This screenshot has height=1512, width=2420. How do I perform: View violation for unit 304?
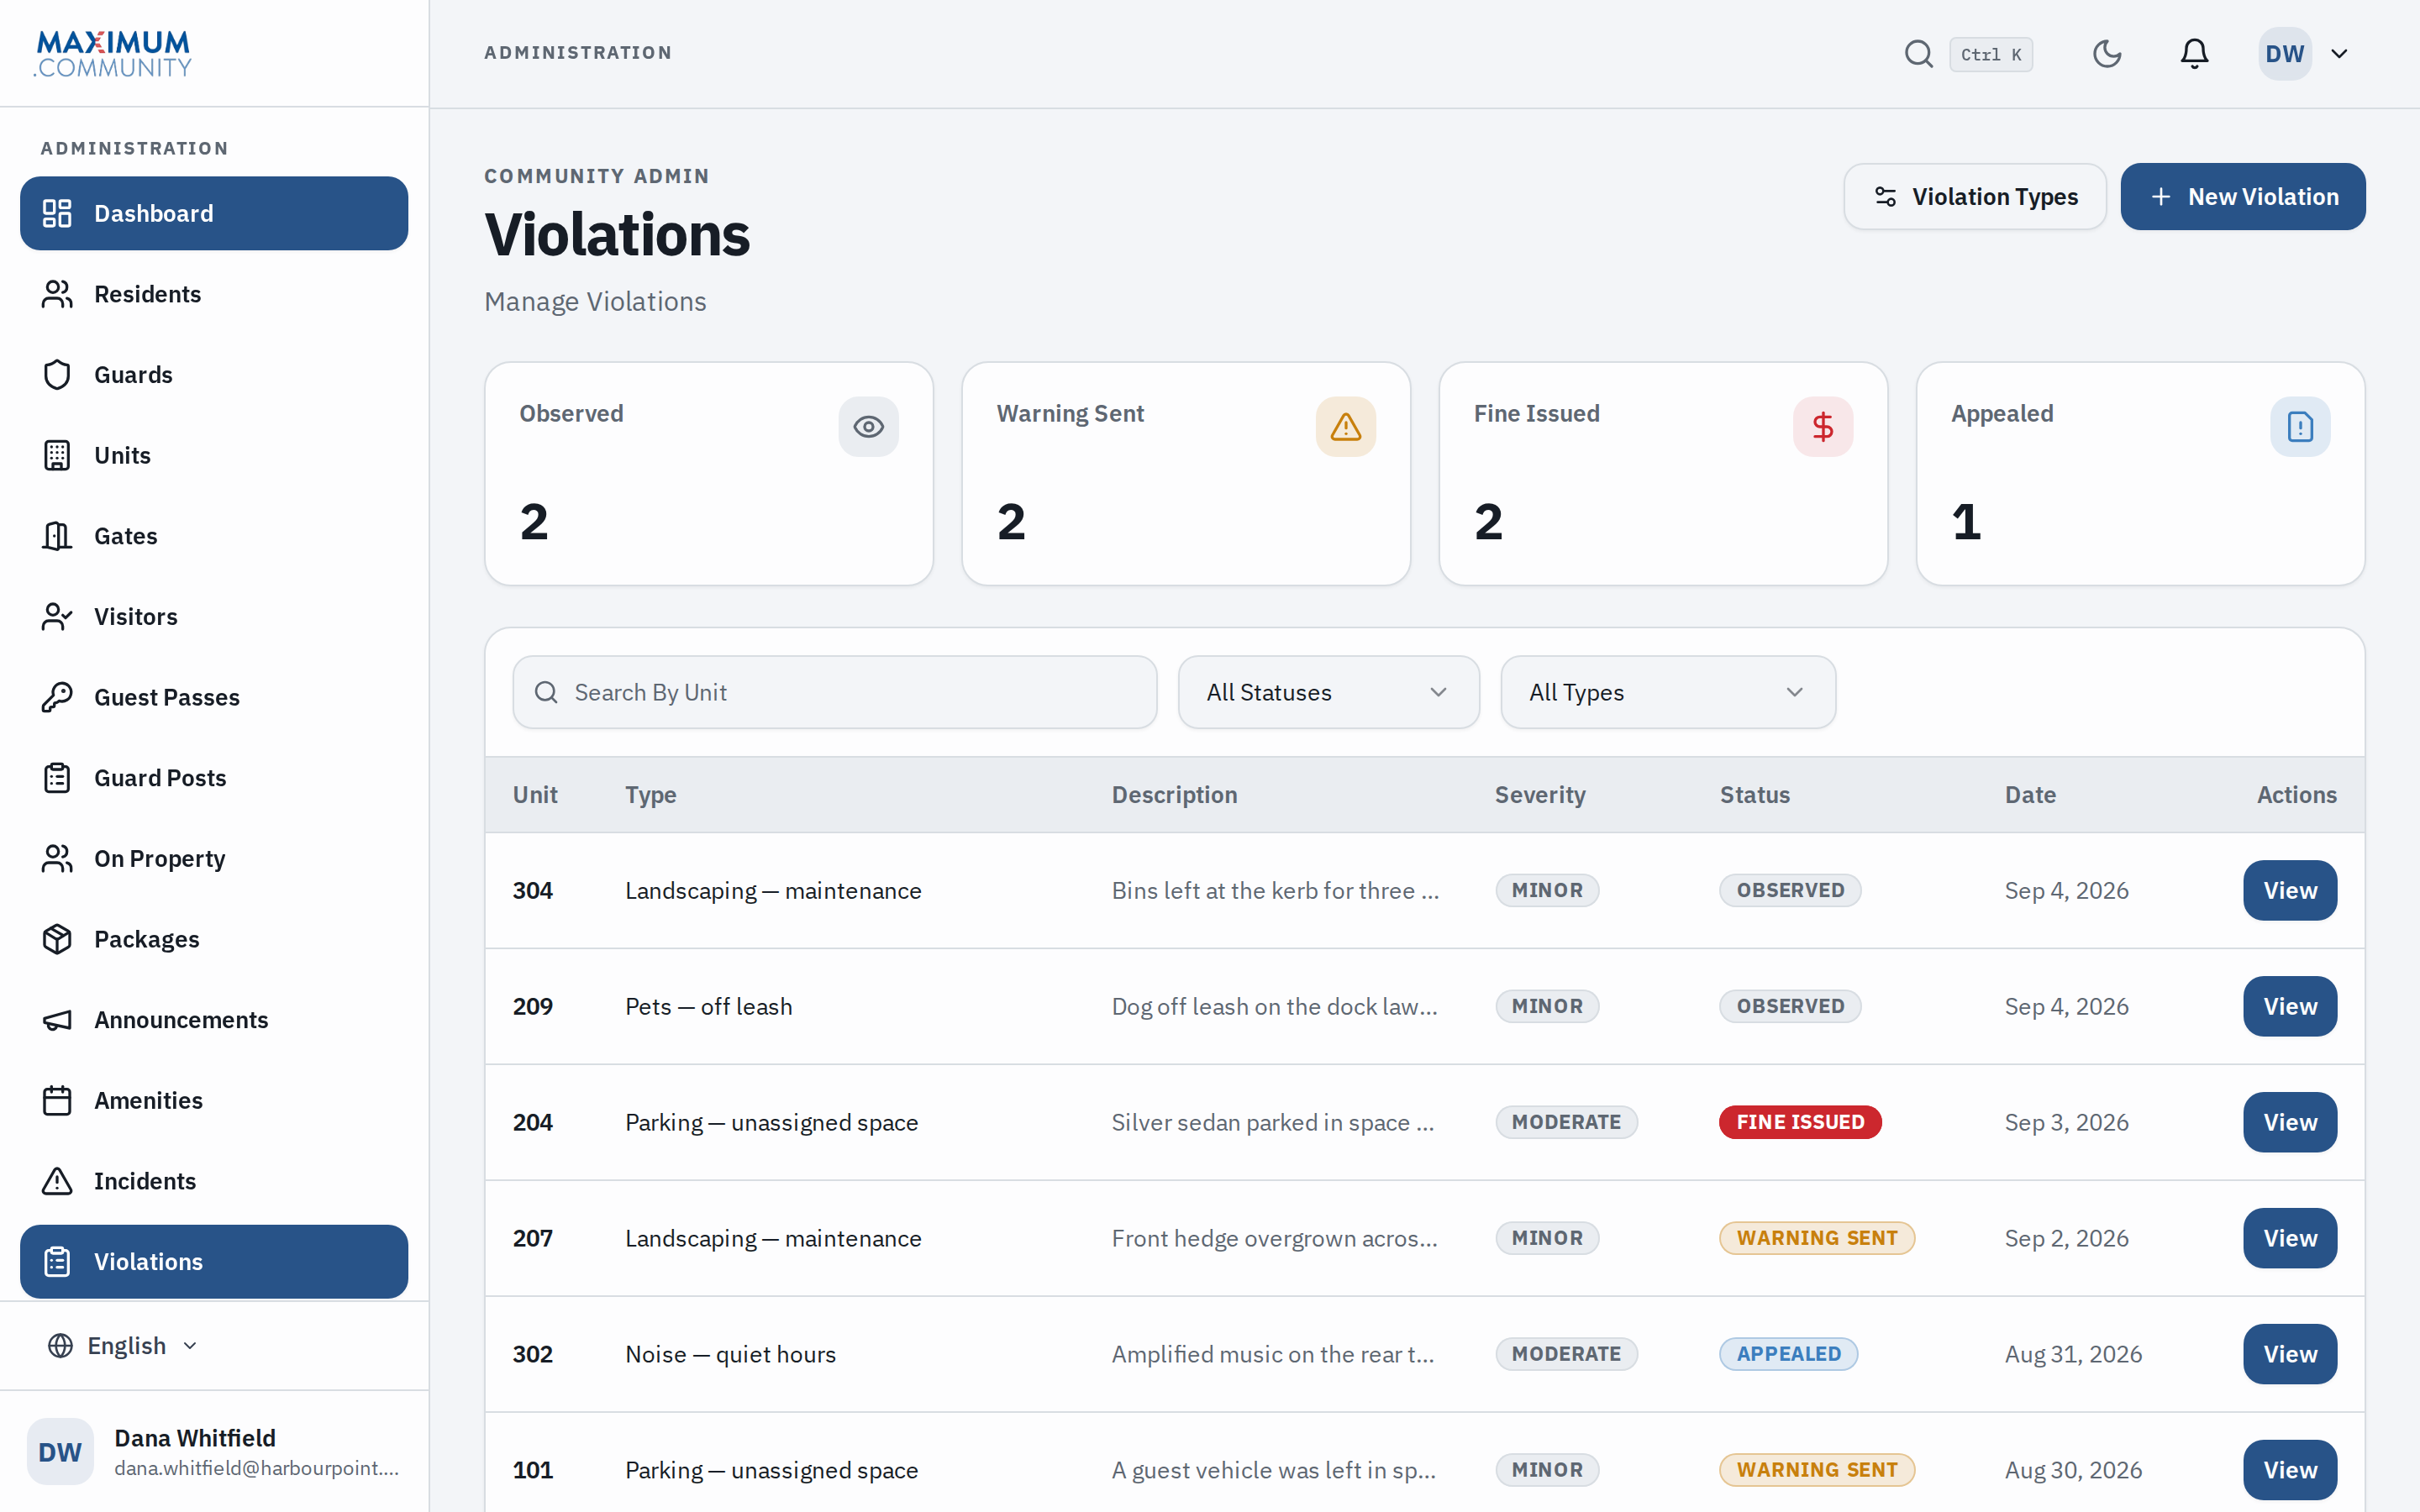coord(2290,890)
